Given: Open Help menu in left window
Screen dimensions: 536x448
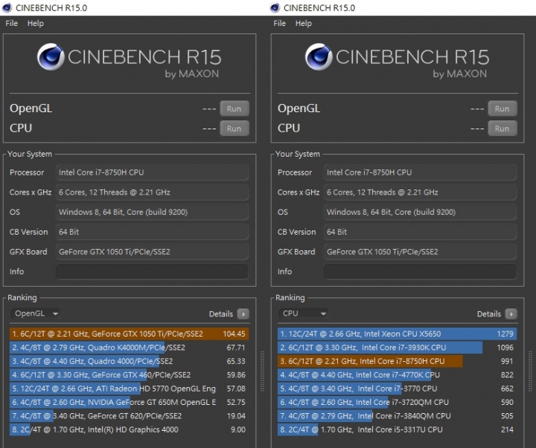Looking at the screenshot, I should (36, 23).
